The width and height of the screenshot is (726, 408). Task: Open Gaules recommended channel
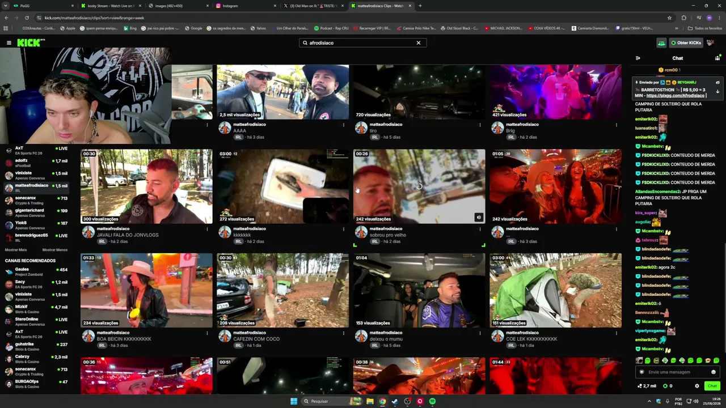pos(36,271)
